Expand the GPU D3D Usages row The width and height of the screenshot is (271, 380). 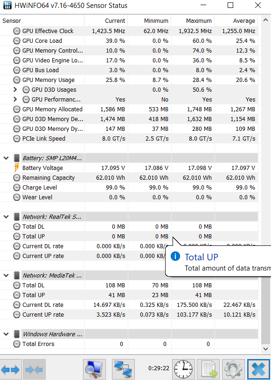point(15,90)
